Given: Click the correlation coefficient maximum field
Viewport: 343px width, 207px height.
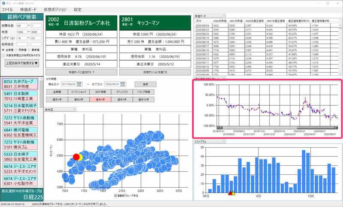Looking at the screenshot, I should (36, 26).
